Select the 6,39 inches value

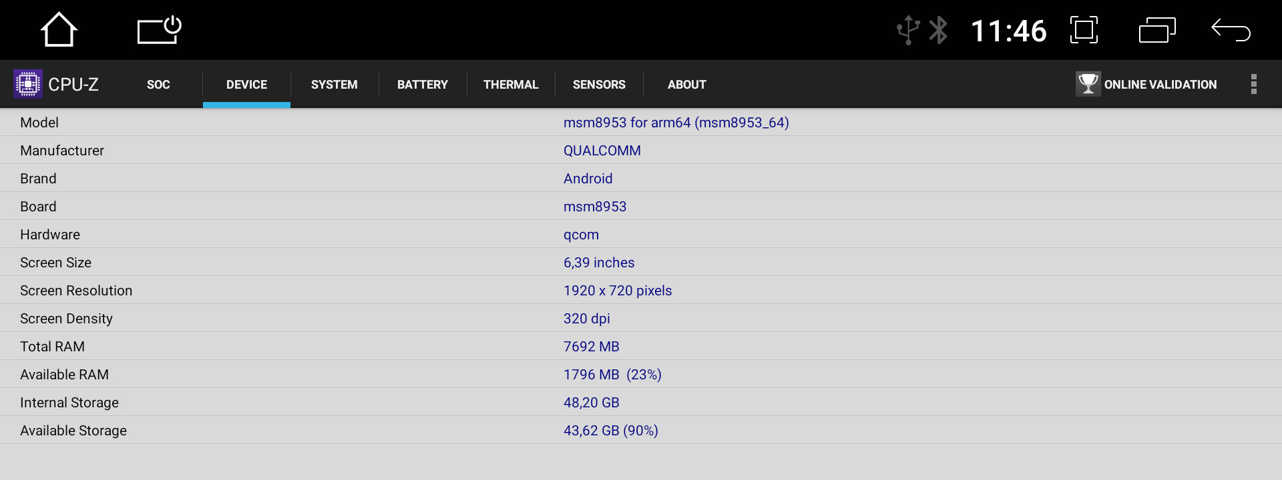click(x=599, y=263)
